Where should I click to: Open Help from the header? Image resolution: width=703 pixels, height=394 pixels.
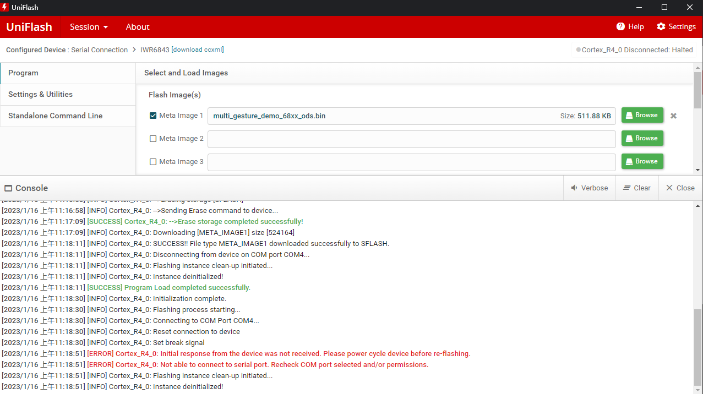pos(630,26)
